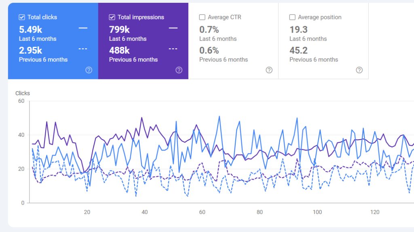Click solid line legend beside 799k impressions
The height and width of the screenshot is (232, 414).
click(173, 28)
